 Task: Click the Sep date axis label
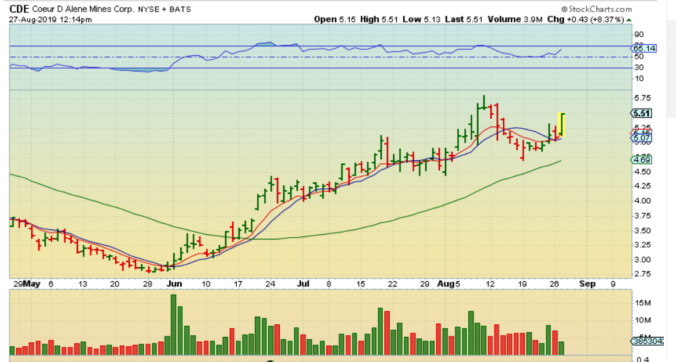(587, 284)
